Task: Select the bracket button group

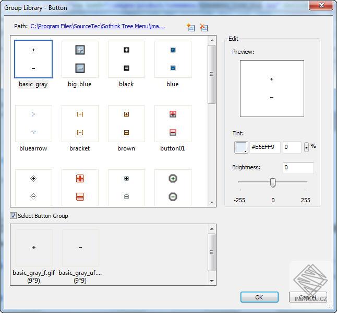Action: tap(80, 123)
